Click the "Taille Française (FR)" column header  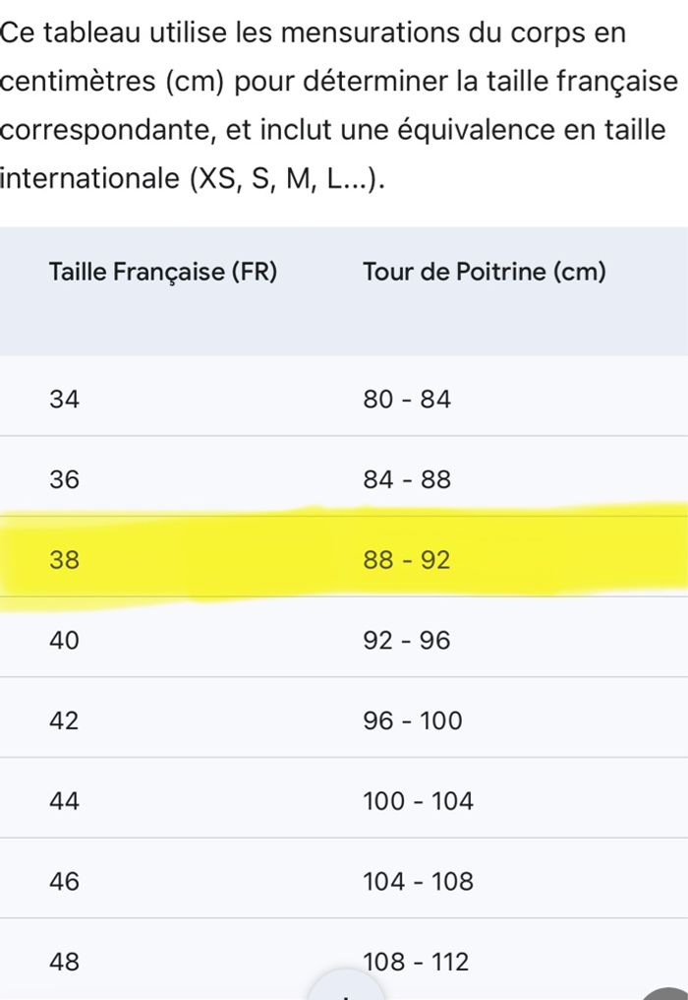click(163, 273)
